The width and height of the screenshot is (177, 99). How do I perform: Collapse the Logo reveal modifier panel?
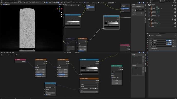coord(150,44)
